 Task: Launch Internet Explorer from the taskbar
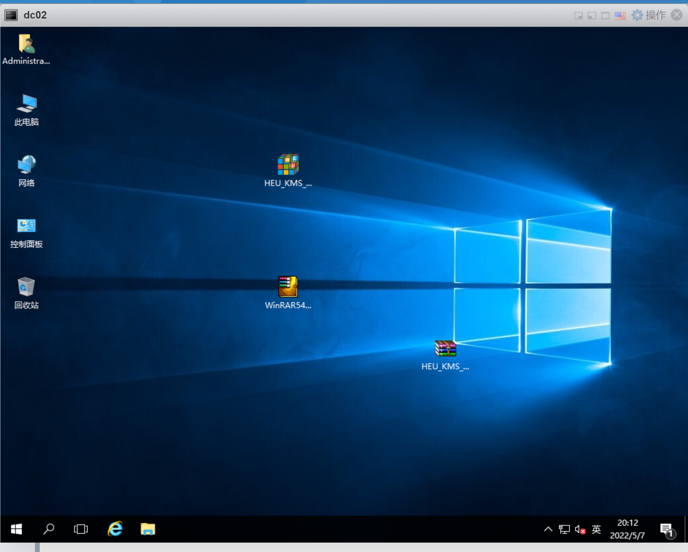pyautogui.click(x=115, y=529)
